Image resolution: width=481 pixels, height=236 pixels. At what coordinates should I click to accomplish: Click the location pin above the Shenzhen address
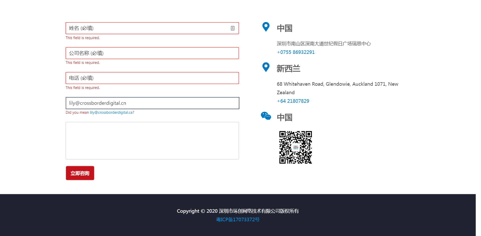pos(266,27)
